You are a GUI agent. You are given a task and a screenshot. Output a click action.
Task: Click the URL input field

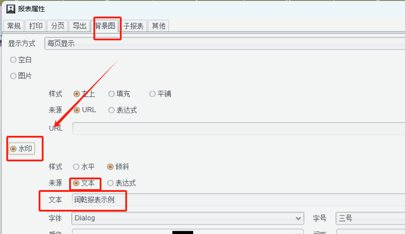(x=239, y=129)
